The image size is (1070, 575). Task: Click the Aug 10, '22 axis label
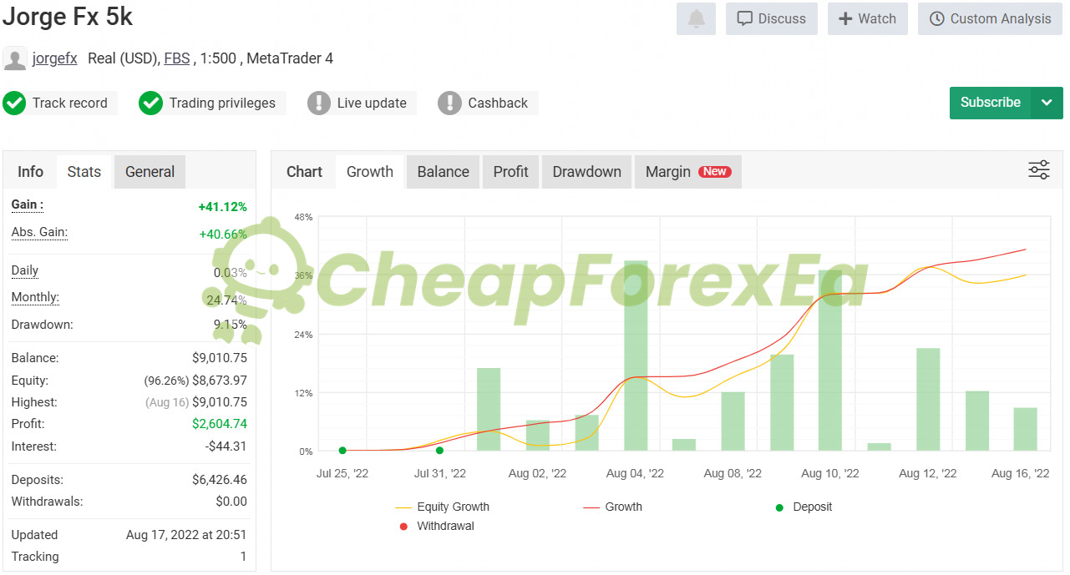(829, 473)
